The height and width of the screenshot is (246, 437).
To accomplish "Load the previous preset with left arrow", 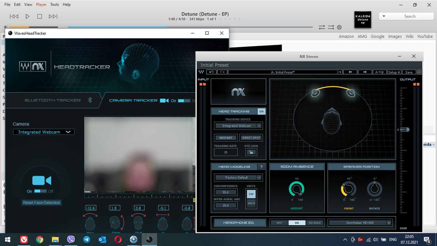I will pos(350,72).
